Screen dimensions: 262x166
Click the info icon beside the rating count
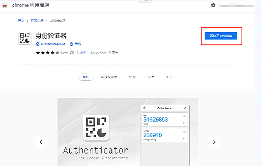(72, 53)
